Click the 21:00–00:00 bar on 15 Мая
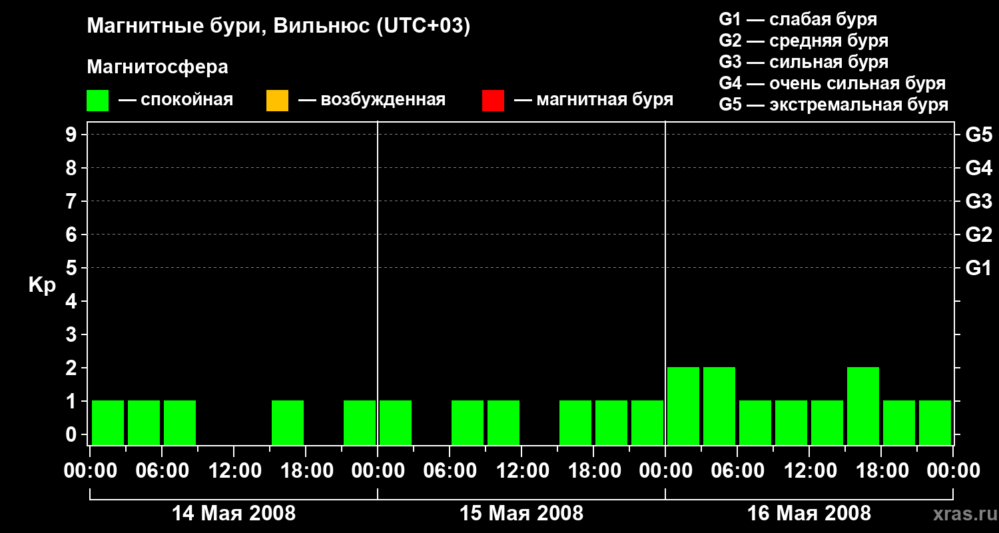 pyautogui.click(x=647, y=422)
